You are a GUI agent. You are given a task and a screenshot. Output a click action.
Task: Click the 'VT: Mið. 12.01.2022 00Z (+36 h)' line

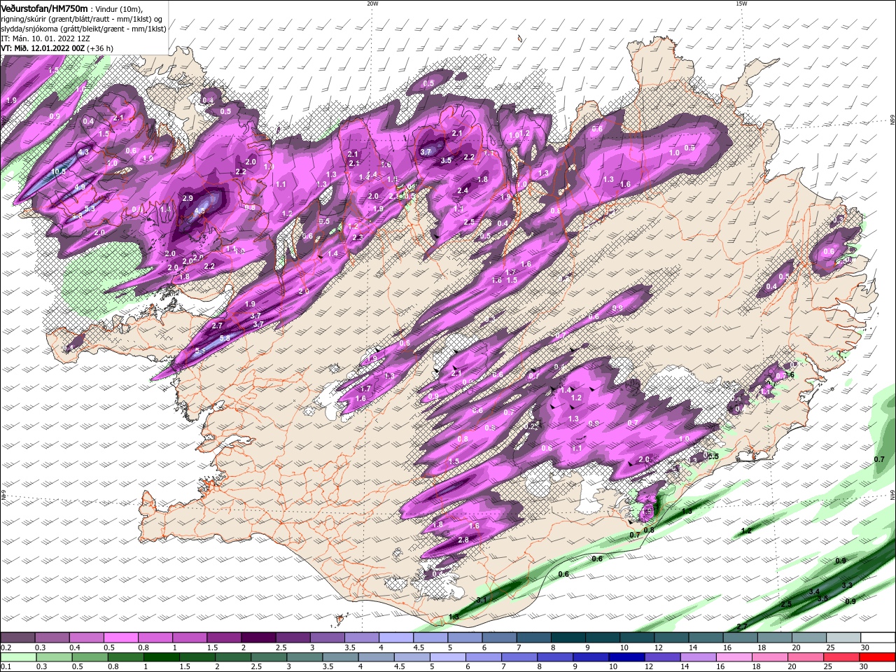(57, 48)
